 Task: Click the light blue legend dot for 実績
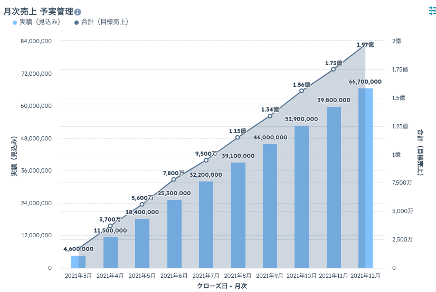click(15, 23)
